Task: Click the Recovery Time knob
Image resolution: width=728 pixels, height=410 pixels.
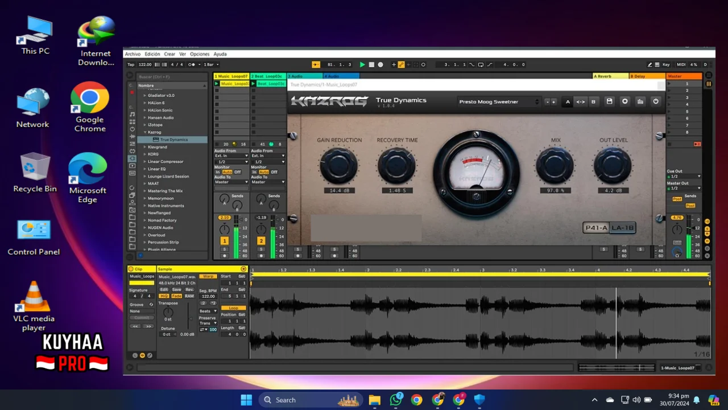Action: [x=397, y=165]
